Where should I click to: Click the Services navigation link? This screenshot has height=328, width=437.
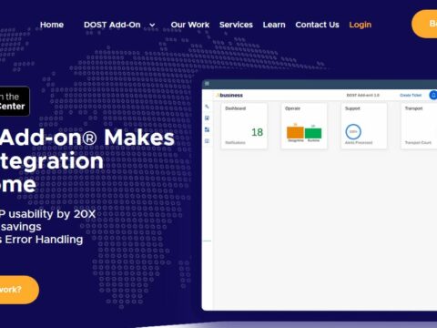pos(236,25)
